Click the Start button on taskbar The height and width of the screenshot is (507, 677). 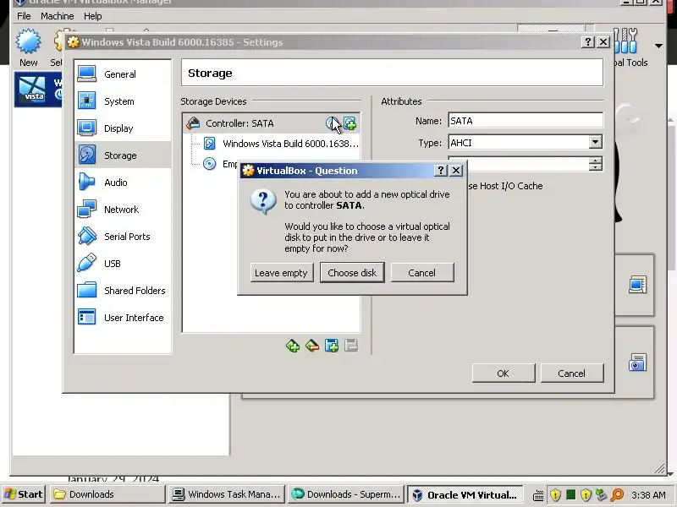(24, 494)
